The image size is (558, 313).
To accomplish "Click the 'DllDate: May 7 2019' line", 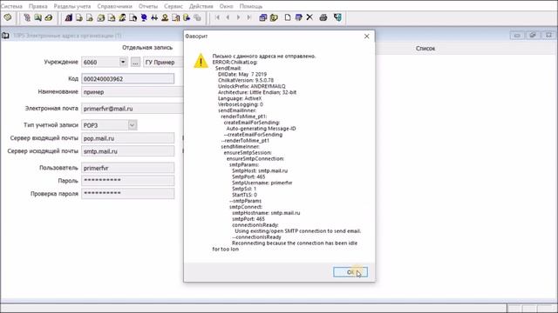I will tap(242, 74).
